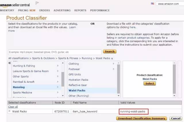Image resolution: width=184 pixels, height=122 pixels.
Task: Select Hydration Packs in the subcategory list
Action: coord(79,80)
